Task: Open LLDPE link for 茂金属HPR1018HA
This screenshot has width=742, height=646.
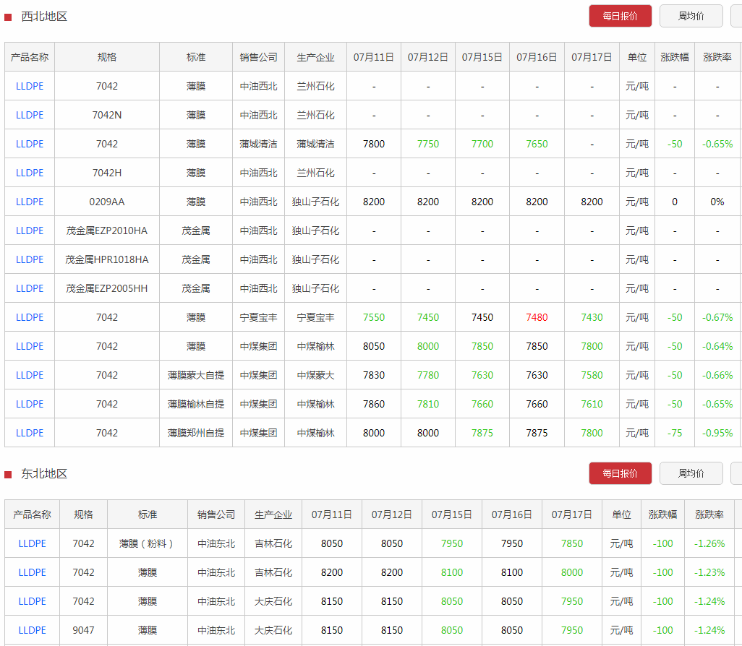Action: 30,259
